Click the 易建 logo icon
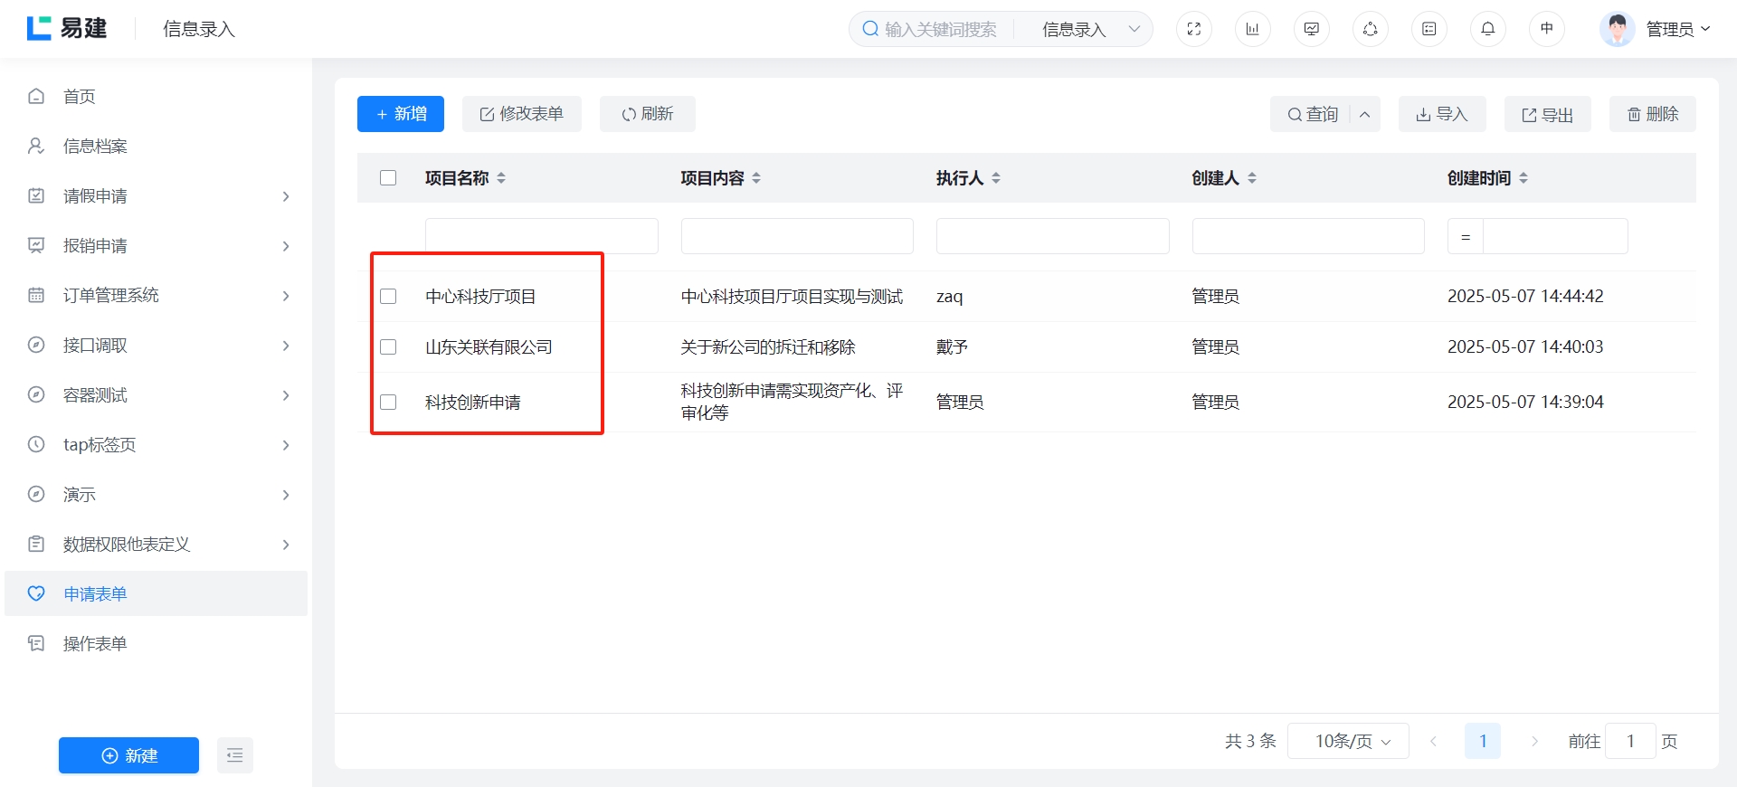This screenshot has height=787, width=1737. [x=39, y=28]
